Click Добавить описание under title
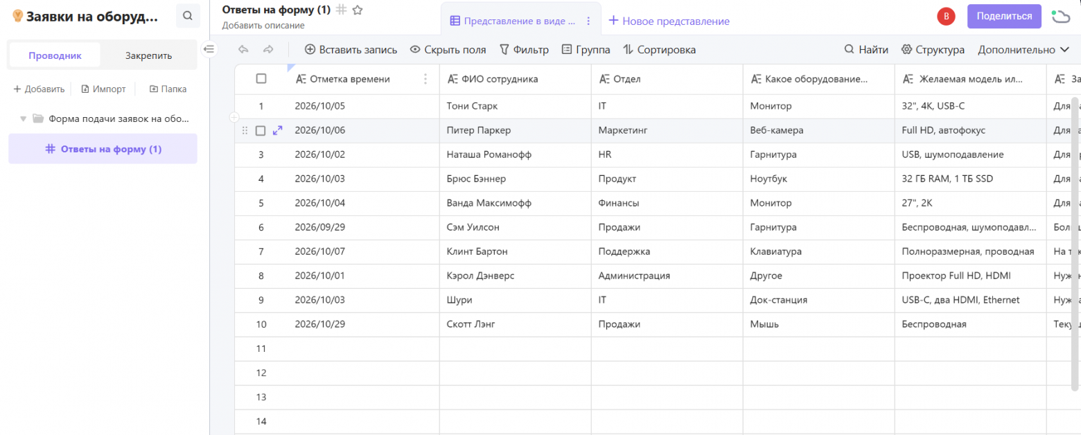This screenshot has height=435, width=1081. pos(263,26)
